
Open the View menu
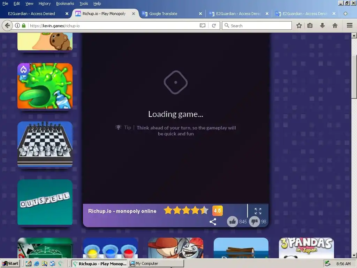point(29,3)
